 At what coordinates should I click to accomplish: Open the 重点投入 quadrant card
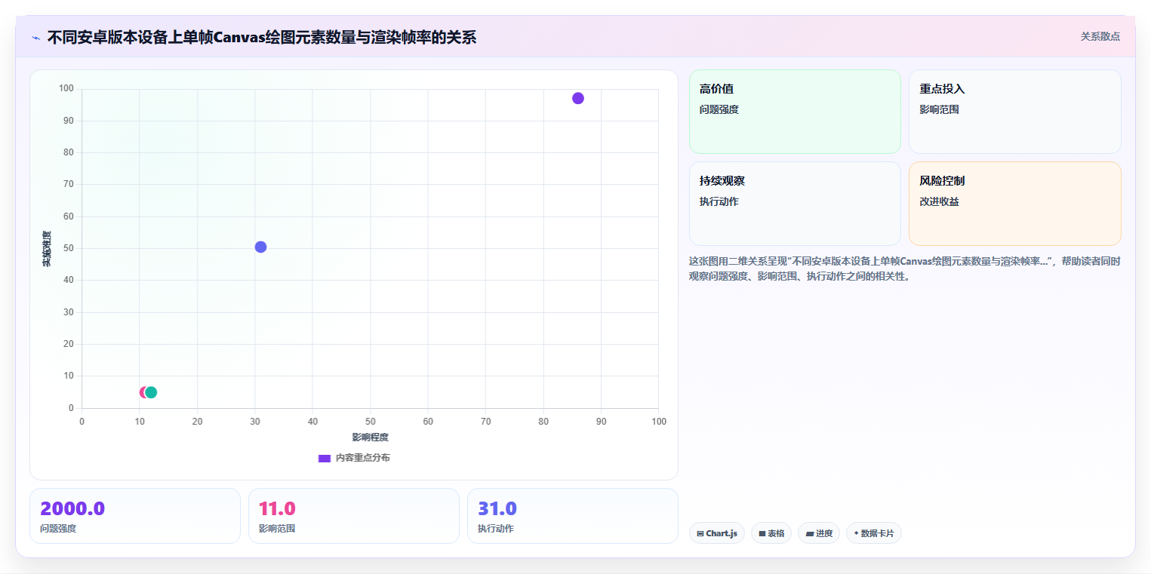(x=1014, y=112)
